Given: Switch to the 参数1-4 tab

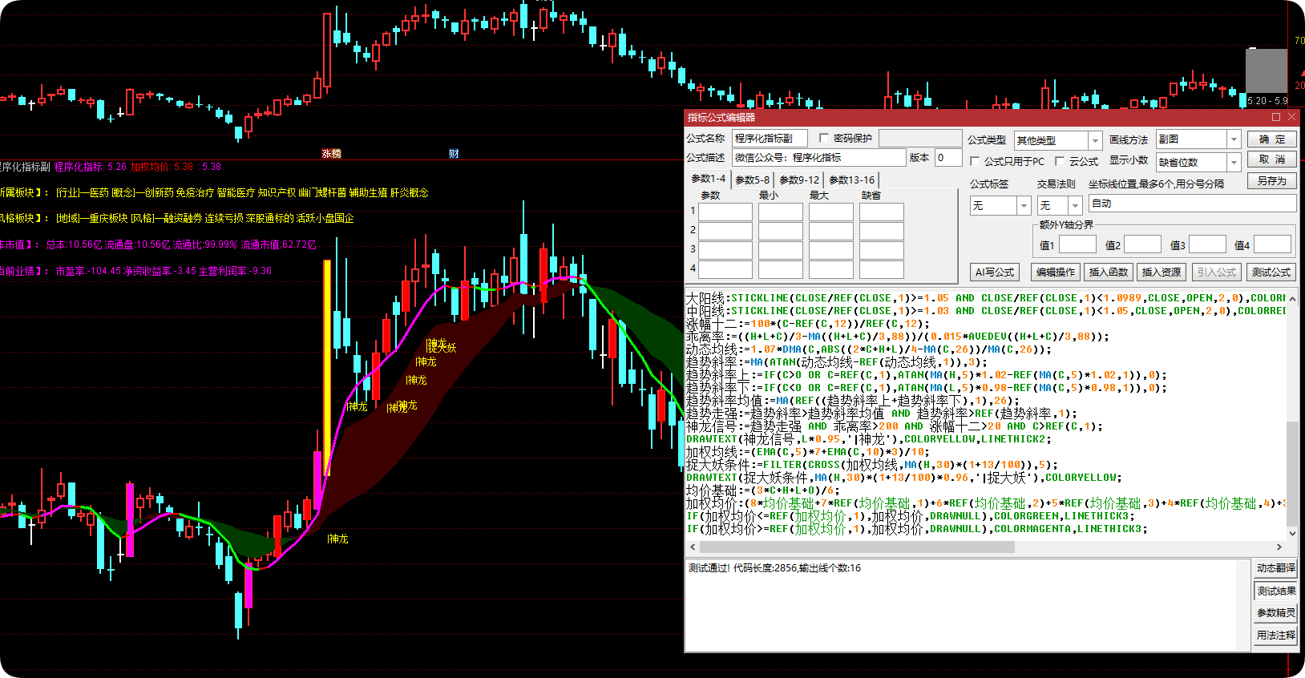Looking at the screenshot, I should (708, 179).
